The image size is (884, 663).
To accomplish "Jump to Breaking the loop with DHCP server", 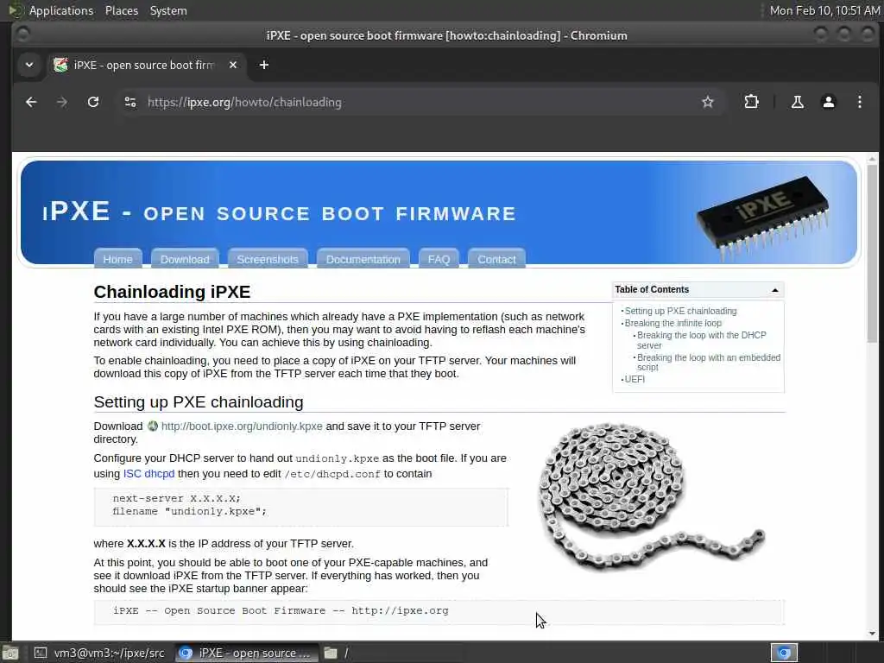I will [702, 340].
